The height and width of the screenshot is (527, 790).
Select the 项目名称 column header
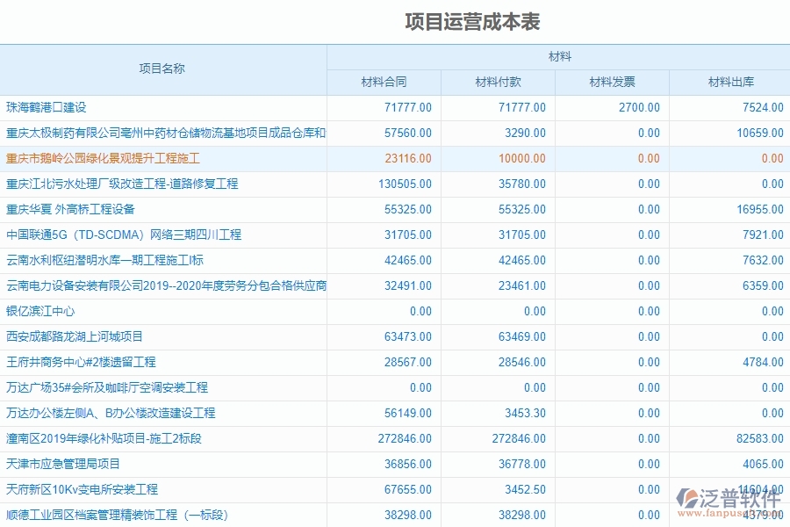click(163, 67)
